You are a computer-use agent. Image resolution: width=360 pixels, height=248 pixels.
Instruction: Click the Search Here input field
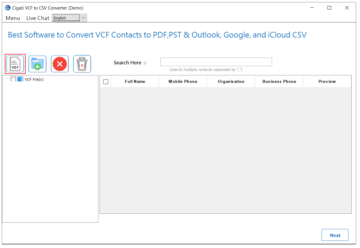[216, 62]
